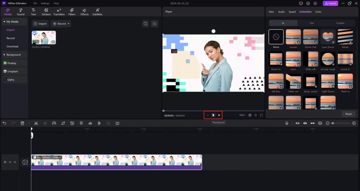Delete selected clip with trash icon
Viewport: 360px width, 191px height.
point(22,123)
